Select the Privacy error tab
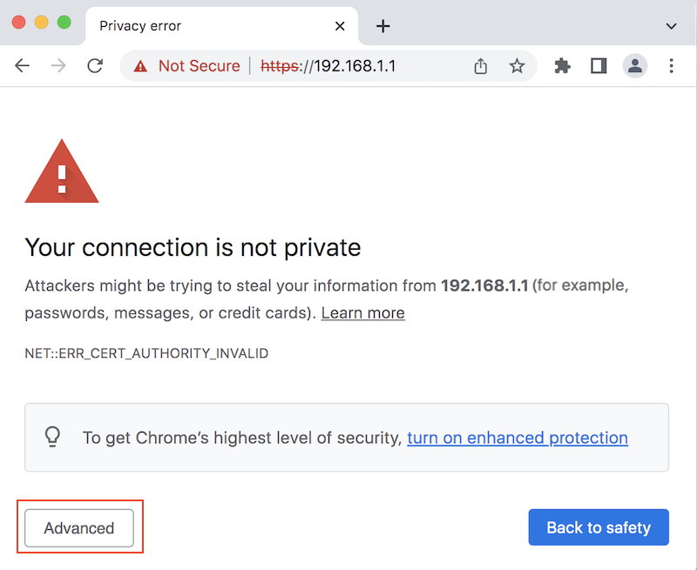This screenshot has width=697, height=570. [200, 26]
